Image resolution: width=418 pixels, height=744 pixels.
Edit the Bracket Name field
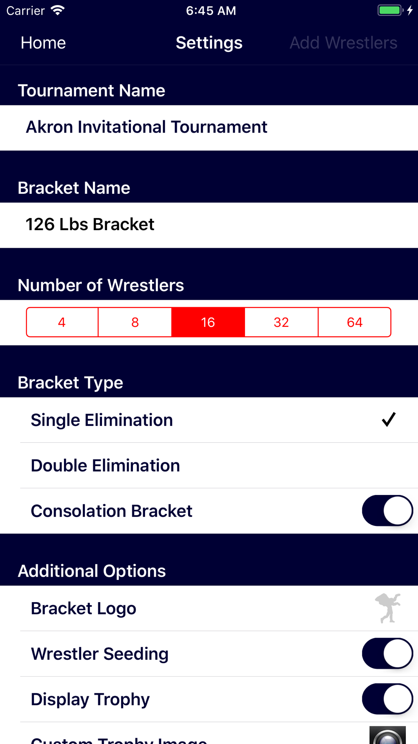click(209, 225)
